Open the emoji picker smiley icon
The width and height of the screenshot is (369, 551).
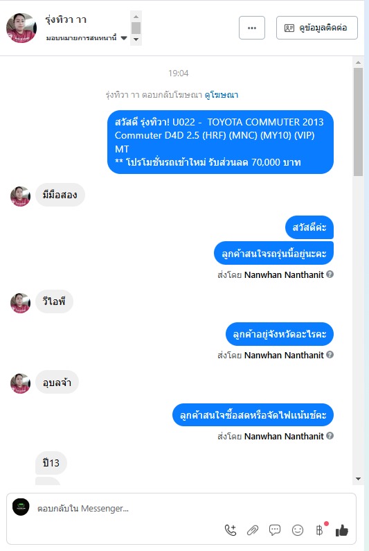coord(298,530)
